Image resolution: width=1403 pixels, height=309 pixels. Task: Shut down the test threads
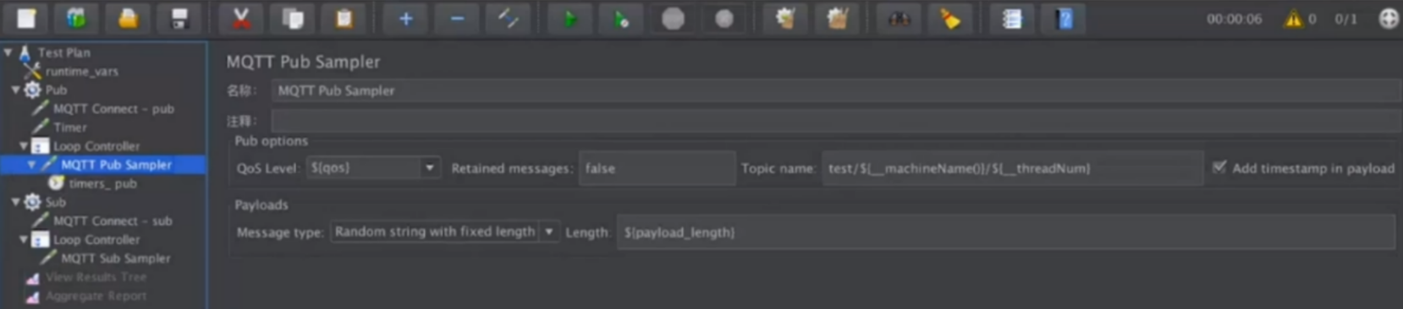(724, 19)
